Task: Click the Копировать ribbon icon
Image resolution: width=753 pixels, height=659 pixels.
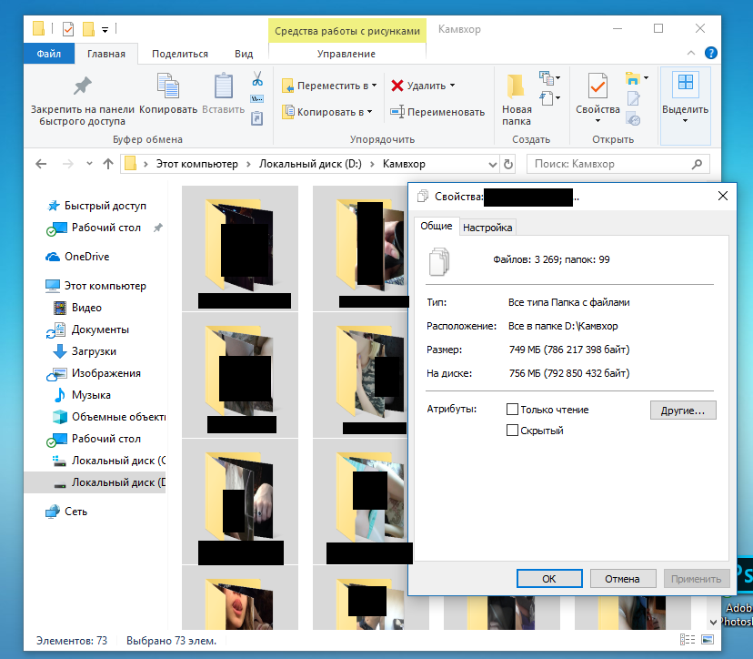Action: point(168,86)
